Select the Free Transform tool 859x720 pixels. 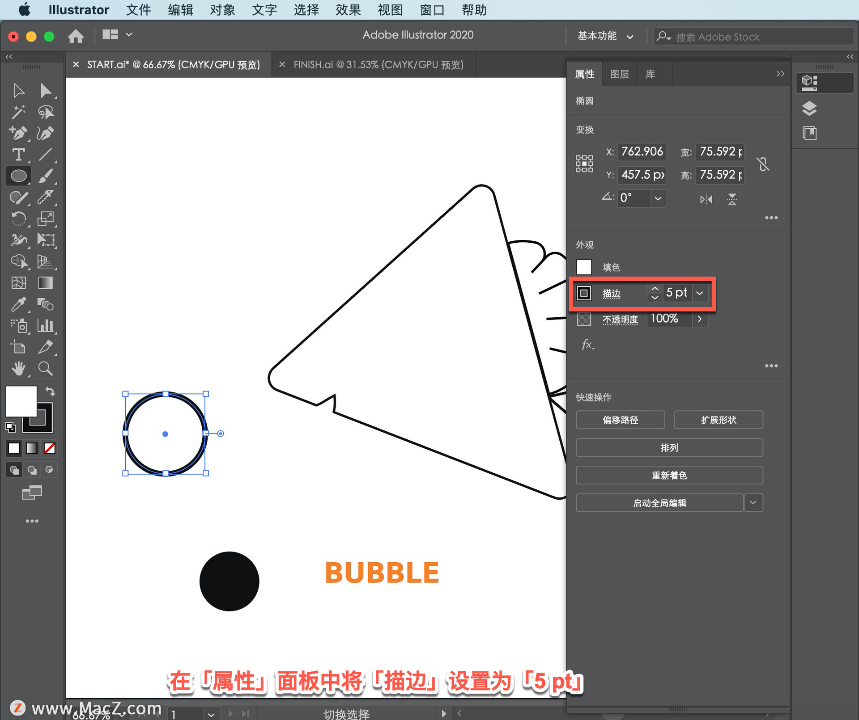[46, 240]
